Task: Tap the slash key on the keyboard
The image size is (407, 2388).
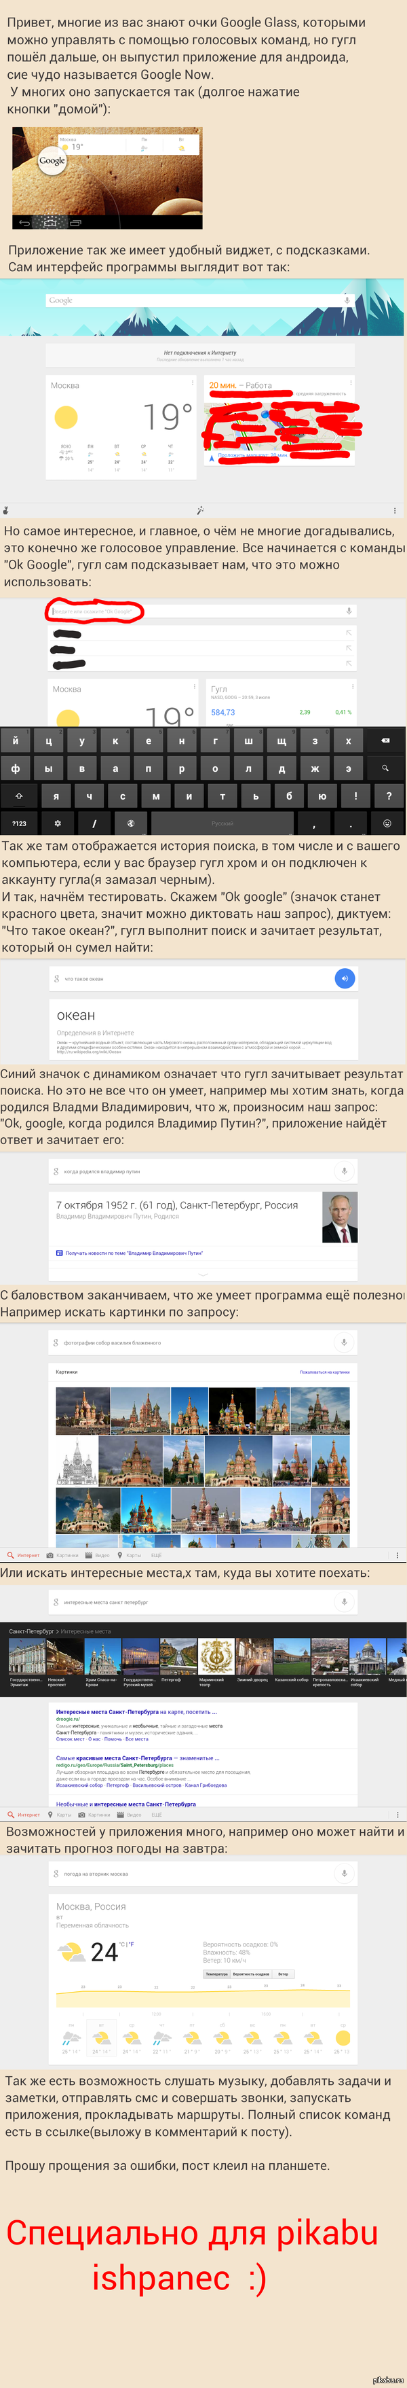Action: coord(94,822)
